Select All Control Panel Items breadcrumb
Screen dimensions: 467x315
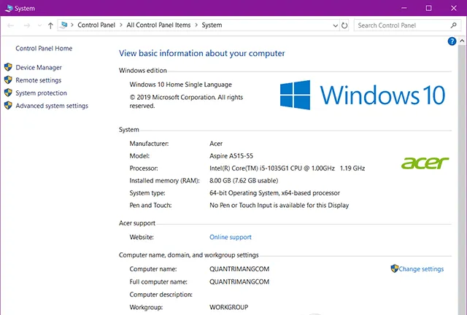158,26
